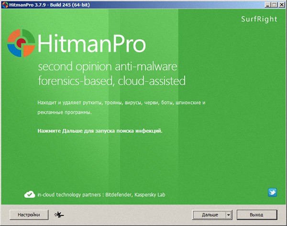Image resolution: width=287 pixels, height=226 pixels.
Task: Click the bold 'Нажмите Дальше' instruction text
Action: [99, 130]
